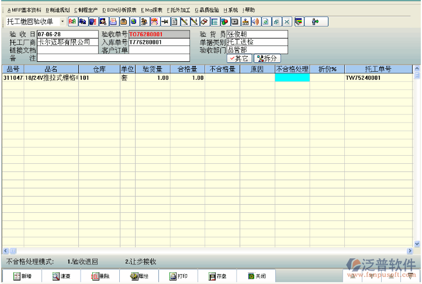Click the eraser icon in toolbar
Image resolution: width=422 pixels, height=284 pixels.
point(204,22)
